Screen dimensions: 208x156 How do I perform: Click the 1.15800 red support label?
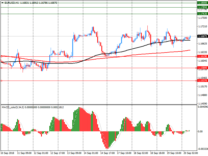[202, 68]
